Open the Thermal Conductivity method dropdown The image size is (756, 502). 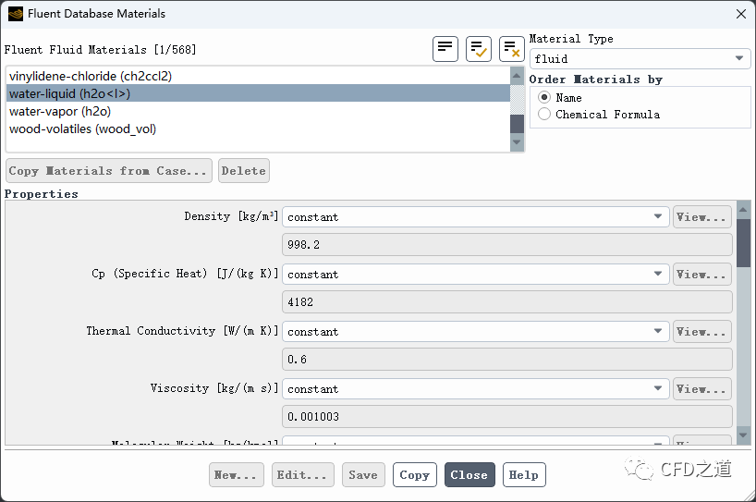tap(475, 332)
